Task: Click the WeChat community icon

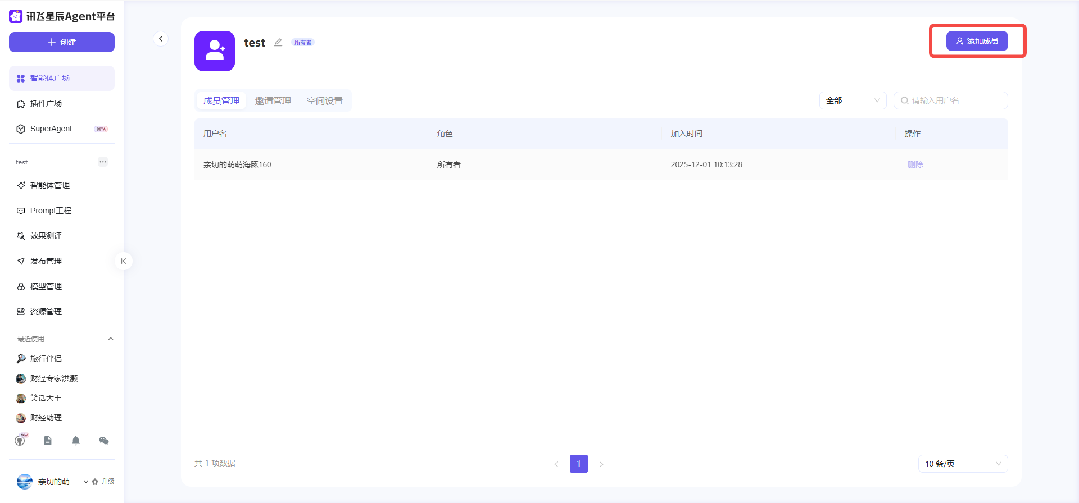Action: [104, 441]
